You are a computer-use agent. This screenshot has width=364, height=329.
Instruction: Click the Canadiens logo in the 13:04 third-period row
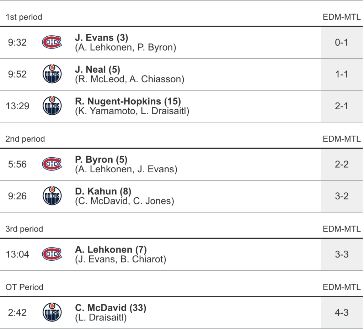coord(52,254)
